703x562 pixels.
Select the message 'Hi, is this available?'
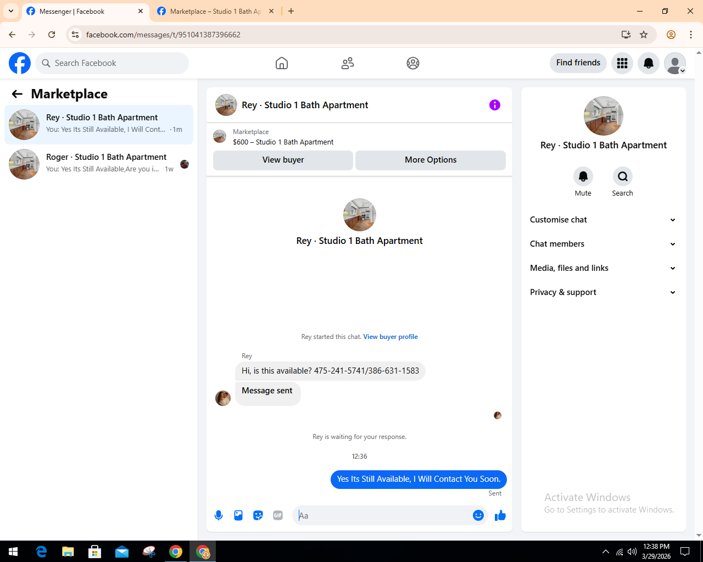pos(330,371)
